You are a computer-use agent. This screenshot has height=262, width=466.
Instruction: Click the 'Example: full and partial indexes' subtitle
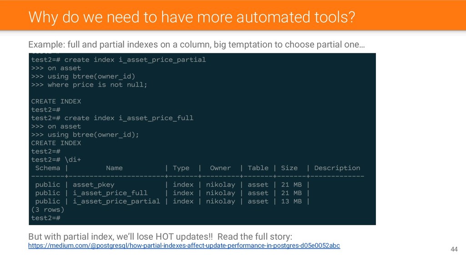click(197, 45)
